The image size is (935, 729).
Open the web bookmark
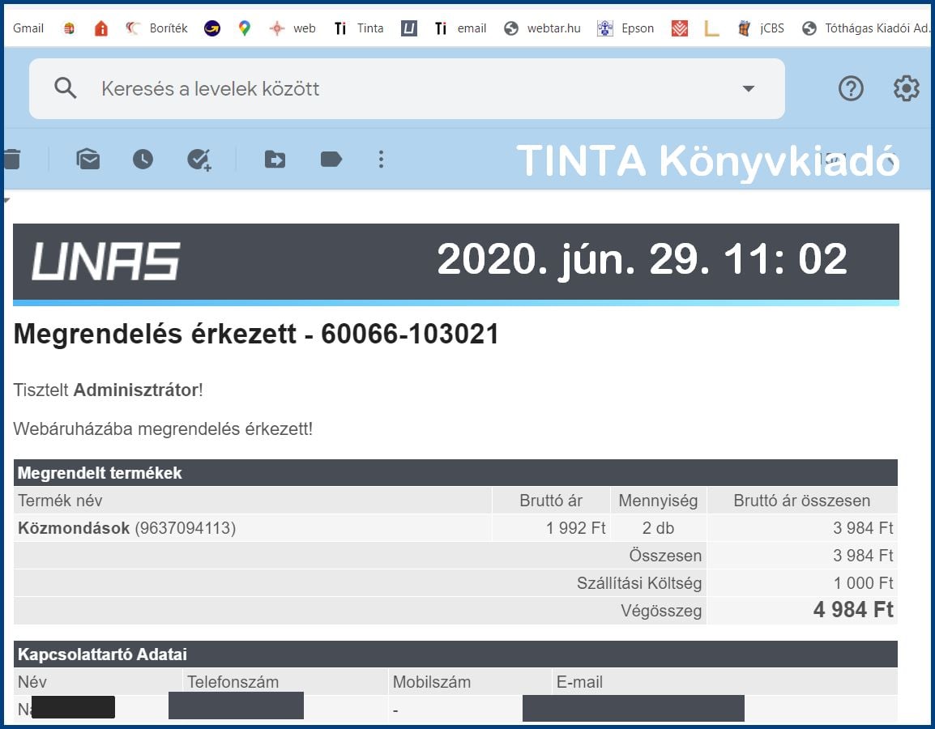point(292,28)
